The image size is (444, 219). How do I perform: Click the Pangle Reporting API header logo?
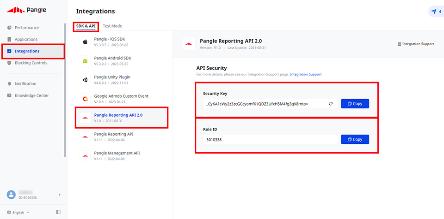[x=189, y=44]
